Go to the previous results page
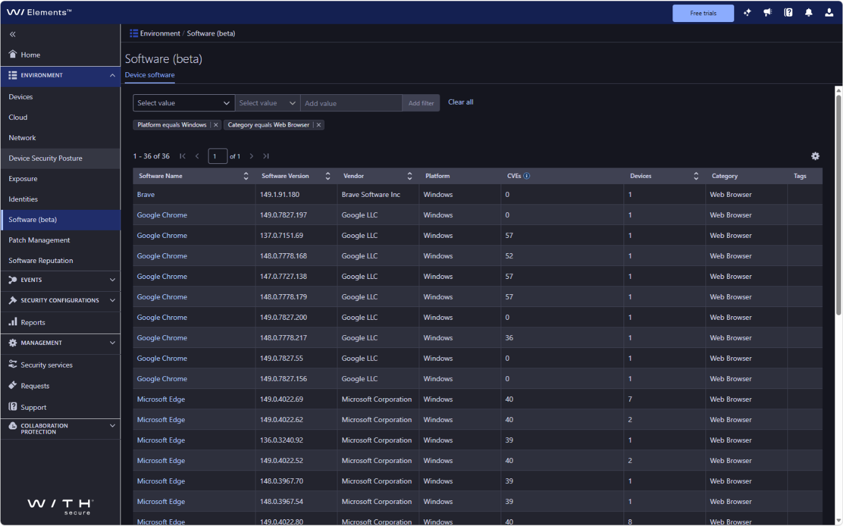This screenshot has height=526, width=843. [197, 157]
